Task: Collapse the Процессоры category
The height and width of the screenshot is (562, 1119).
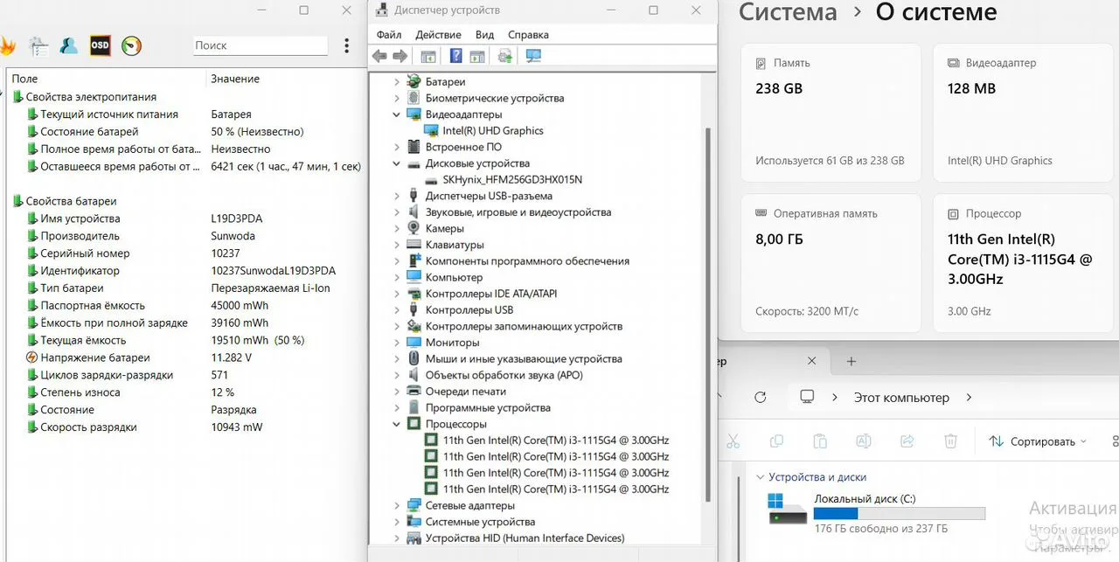Action: (x=396, y=424)
